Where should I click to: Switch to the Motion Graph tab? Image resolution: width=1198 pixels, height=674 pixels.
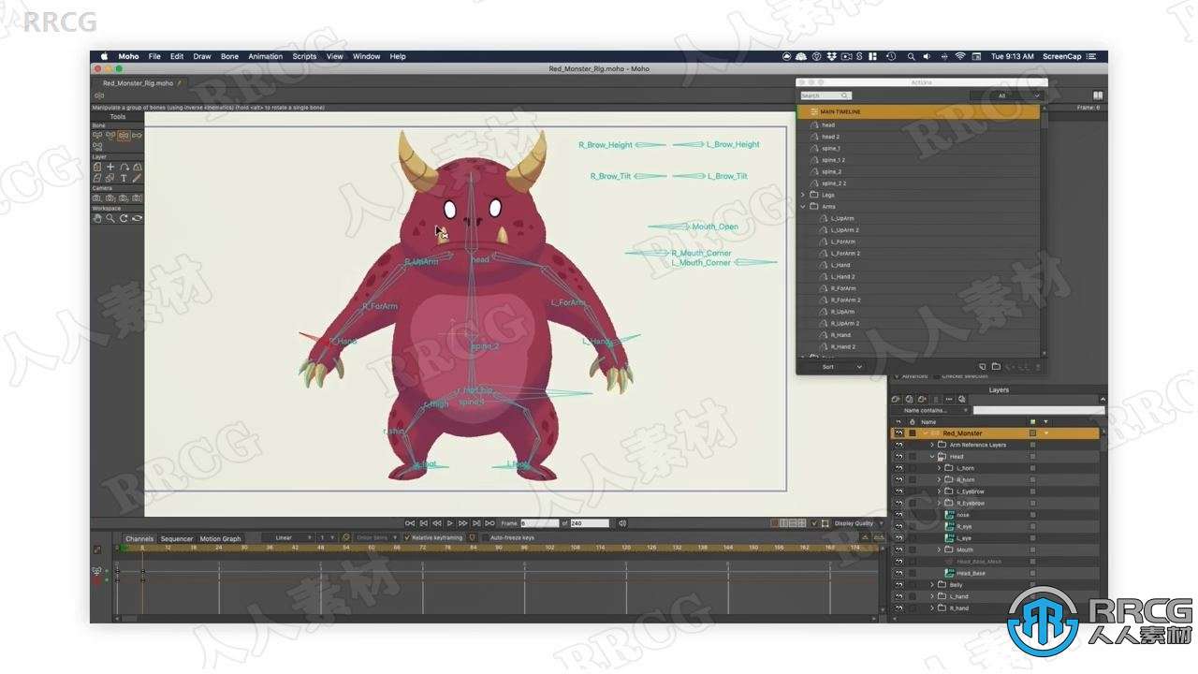tap(220, 538)
